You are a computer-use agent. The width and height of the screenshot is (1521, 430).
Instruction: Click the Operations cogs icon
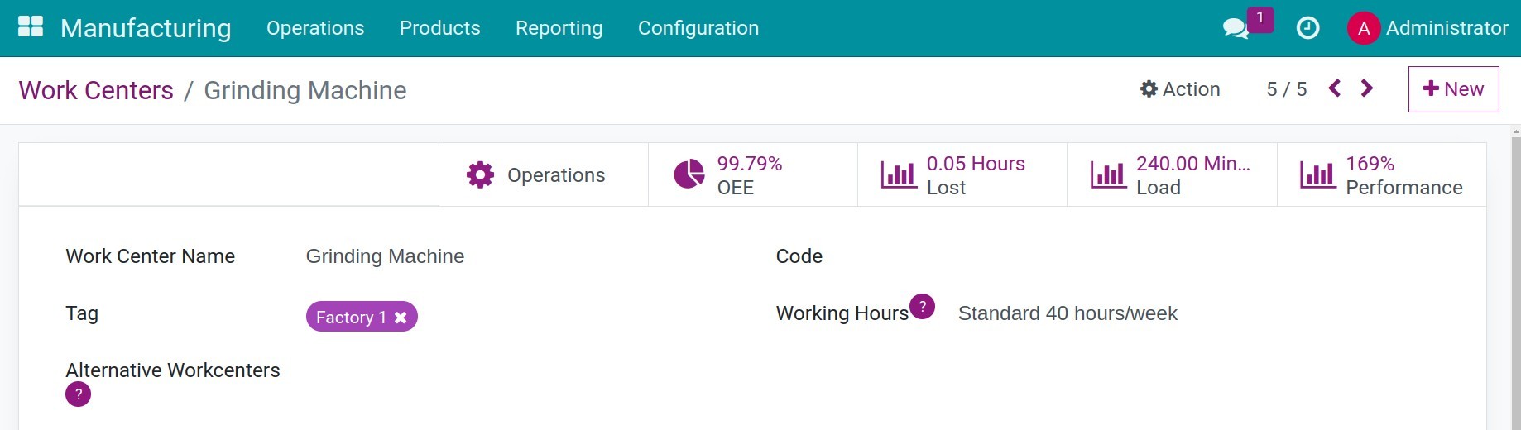(x=480, y=174)
